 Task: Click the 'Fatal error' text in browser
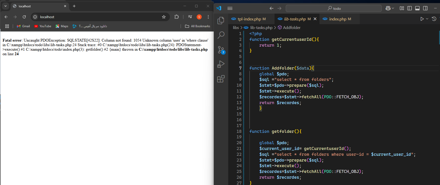[x=12, y=40]
